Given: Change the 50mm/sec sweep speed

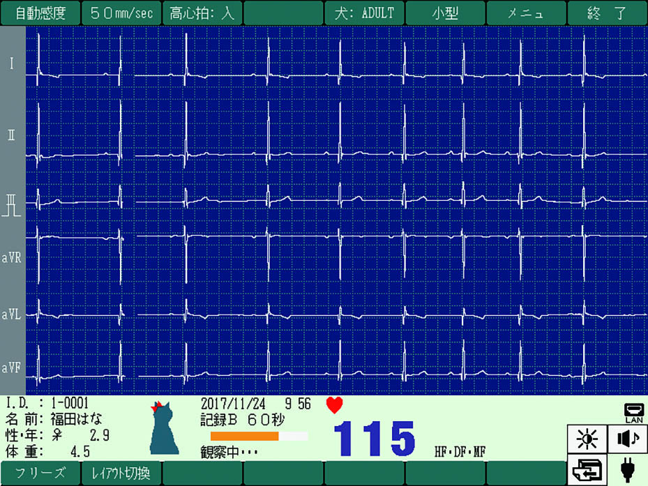Looking at the screenshot, I should (121, 13).
